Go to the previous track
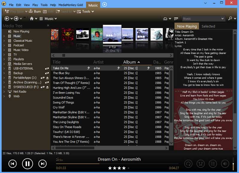239x173 pixels. click(12, 163)
